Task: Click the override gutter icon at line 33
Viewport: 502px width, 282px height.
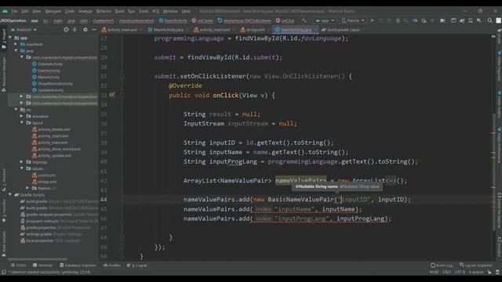Action: pos(111,95)
